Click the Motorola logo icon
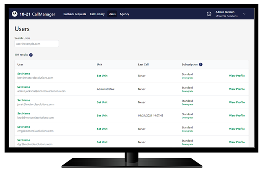Screen dimensions: 263x171 point(14,14)
